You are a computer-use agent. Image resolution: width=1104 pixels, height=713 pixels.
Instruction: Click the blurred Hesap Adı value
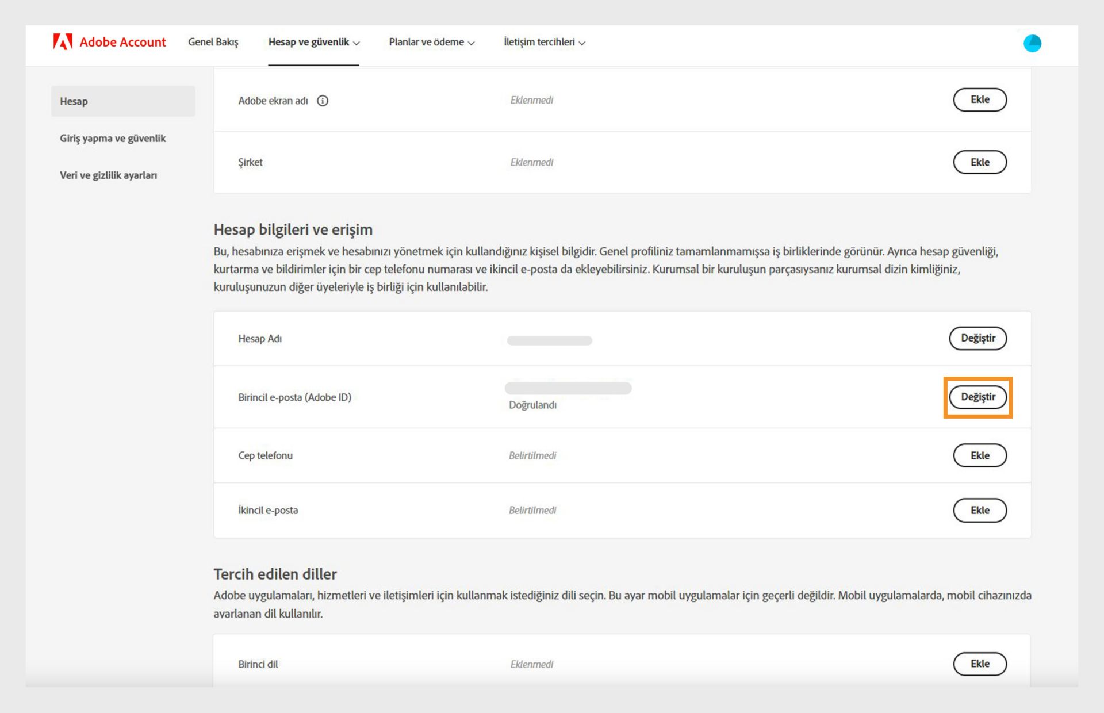[x=549, y=340]
